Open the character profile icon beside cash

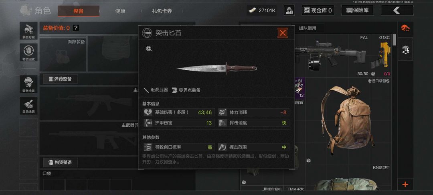click(289, 10)
